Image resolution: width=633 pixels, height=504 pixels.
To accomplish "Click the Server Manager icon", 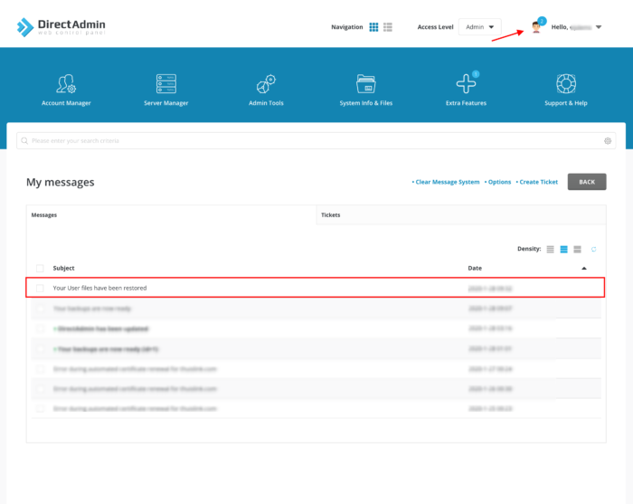I will pos(166,84).
